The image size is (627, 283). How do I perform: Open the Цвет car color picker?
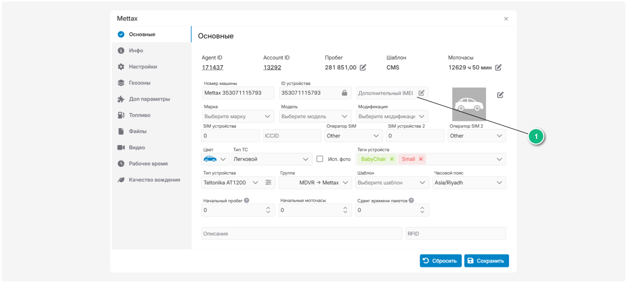(215, 159)
